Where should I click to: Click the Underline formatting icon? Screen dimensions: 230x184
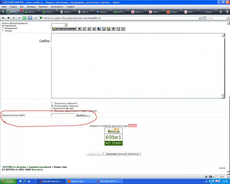pyautogui.click(x=89, y=29)
